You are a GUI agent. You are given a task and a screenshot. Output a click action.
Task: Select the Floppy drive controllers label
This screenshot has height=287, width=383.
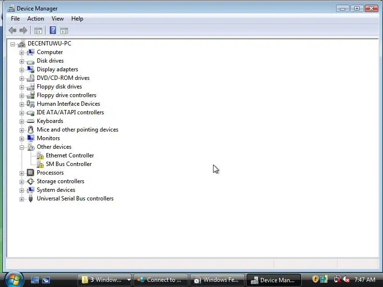click(67, 95)
